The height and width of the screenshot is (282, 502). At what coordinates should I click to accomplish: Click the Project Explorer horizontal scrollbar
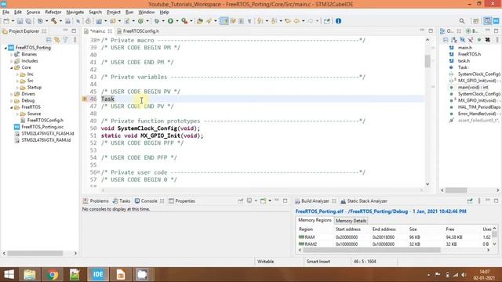click(35, 253)
